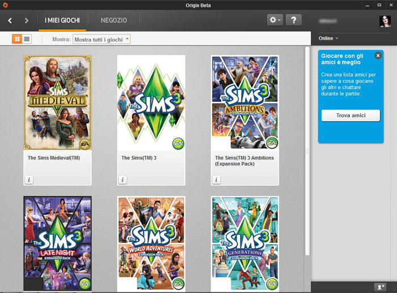Open The Sims 3 Late Night cover
The width and height of the screenshot is (397, 293).
58,243
